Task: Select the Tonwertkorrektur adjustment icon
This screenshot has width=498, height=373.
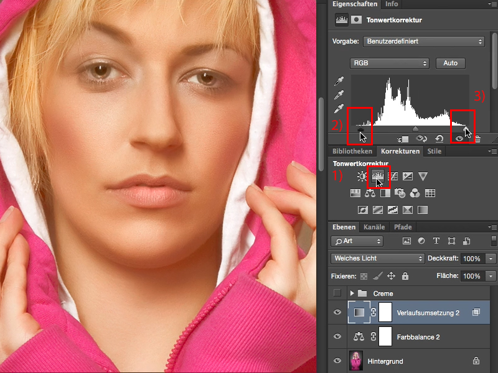Action: point(378,176)
